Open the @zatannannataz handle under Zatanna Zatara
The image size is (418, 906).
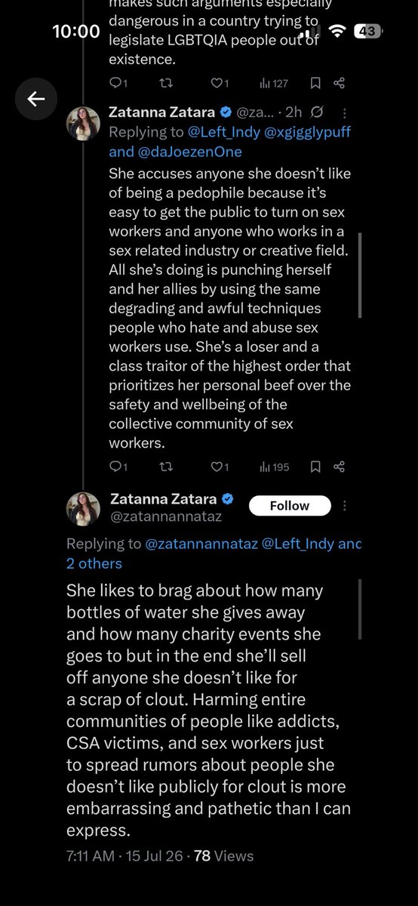click(166, 516)
